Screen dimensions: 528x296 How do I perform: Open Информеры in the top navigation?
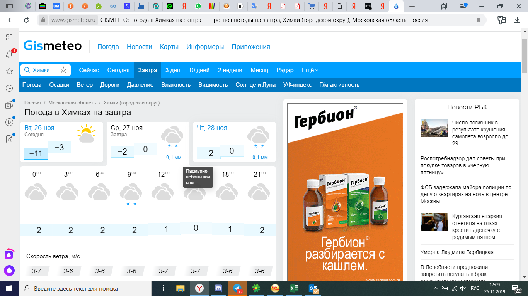pyautogui.click(x=205, y=47)
